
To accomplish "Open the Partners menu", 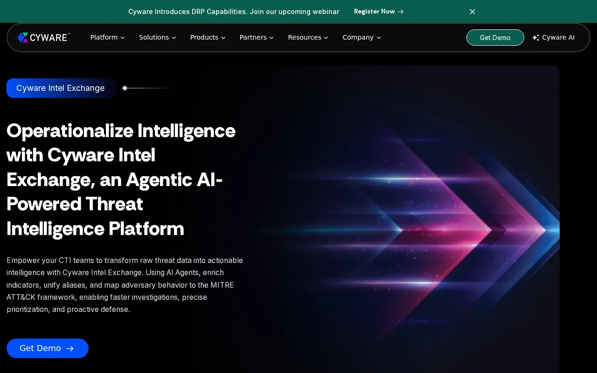I will (257, 37).
